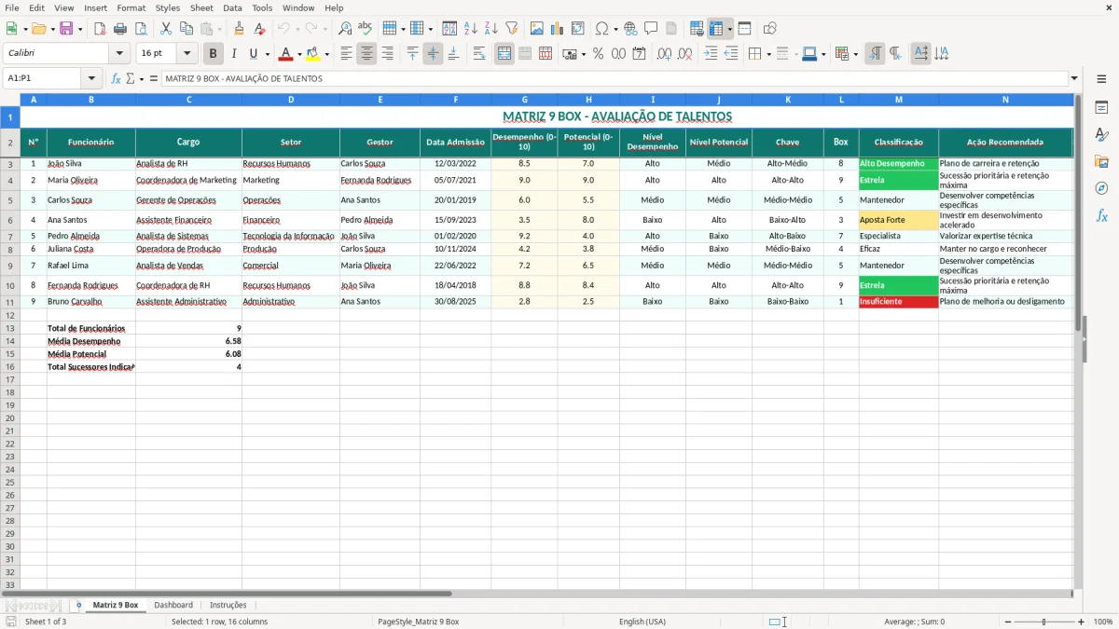Format as percent
The width and height of the screenshot is (1119, 629).
(x=598, y=54)
